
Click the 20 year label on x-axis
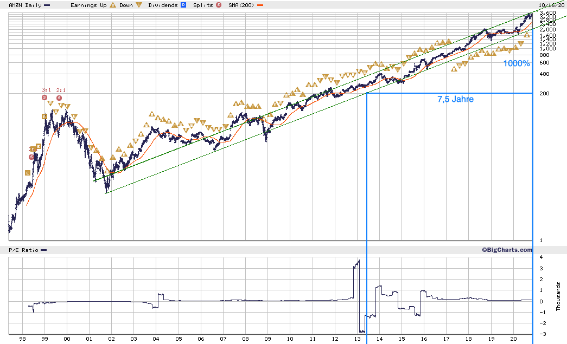click(x=513, y=339)
